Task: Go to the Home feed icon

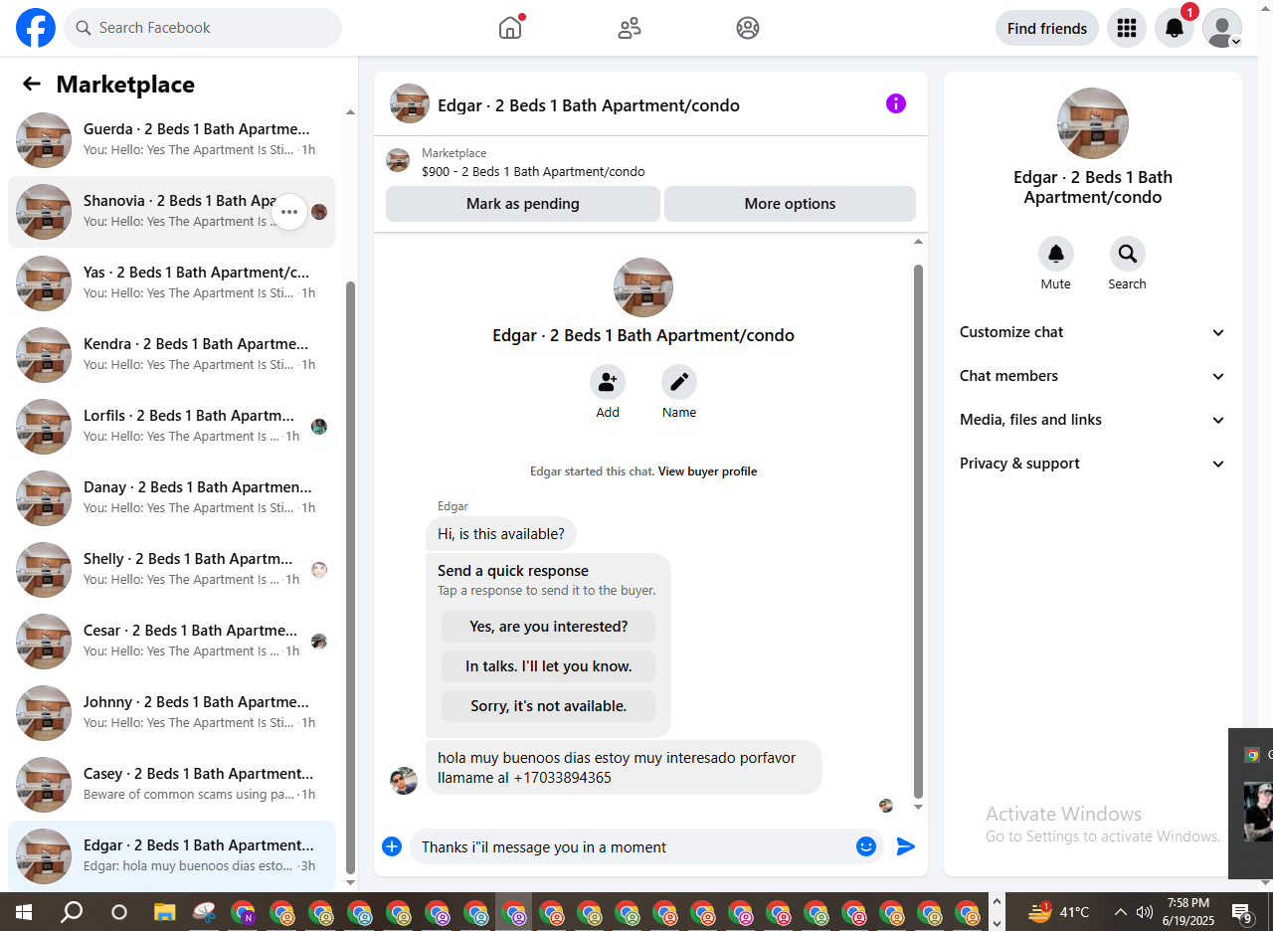Action: point(510,28)
